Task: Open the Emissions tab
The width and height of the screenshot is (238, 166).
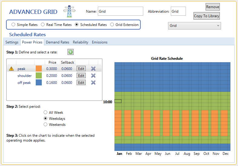Action: click(x=100, y=42)
